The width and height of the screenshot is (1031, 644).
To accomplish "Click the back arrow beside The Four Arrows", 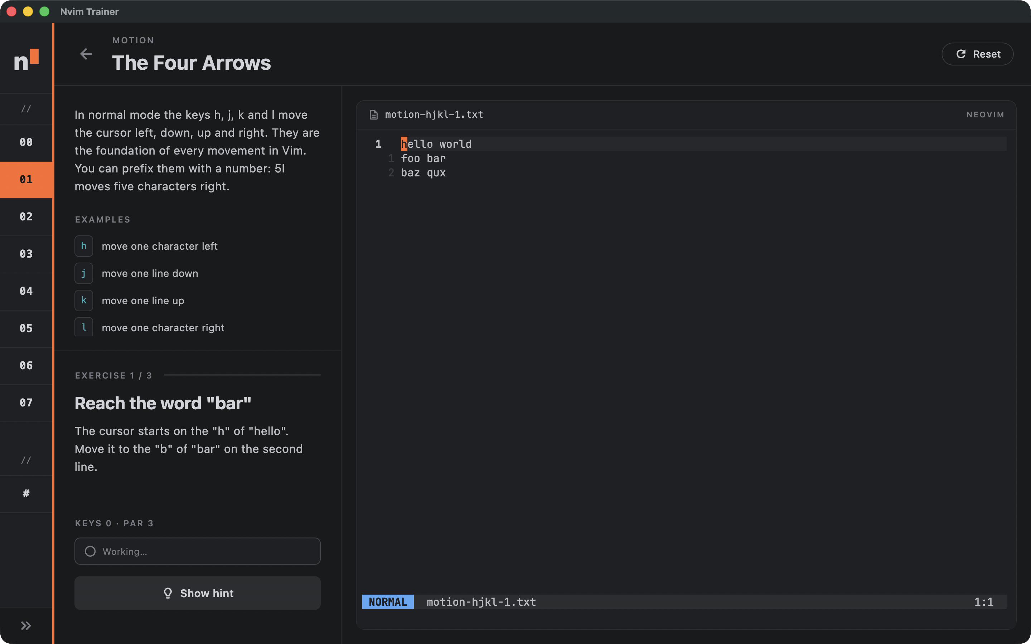I will [x=86, y=54].
